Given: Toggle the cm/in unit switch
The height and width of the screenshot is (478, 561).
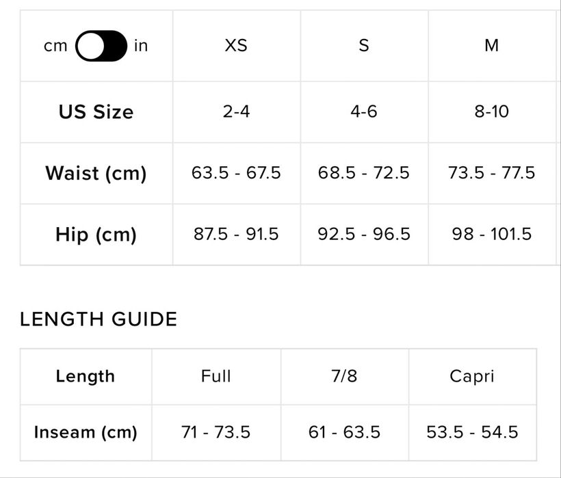Looking at the screenshot, I should (101, 46).
